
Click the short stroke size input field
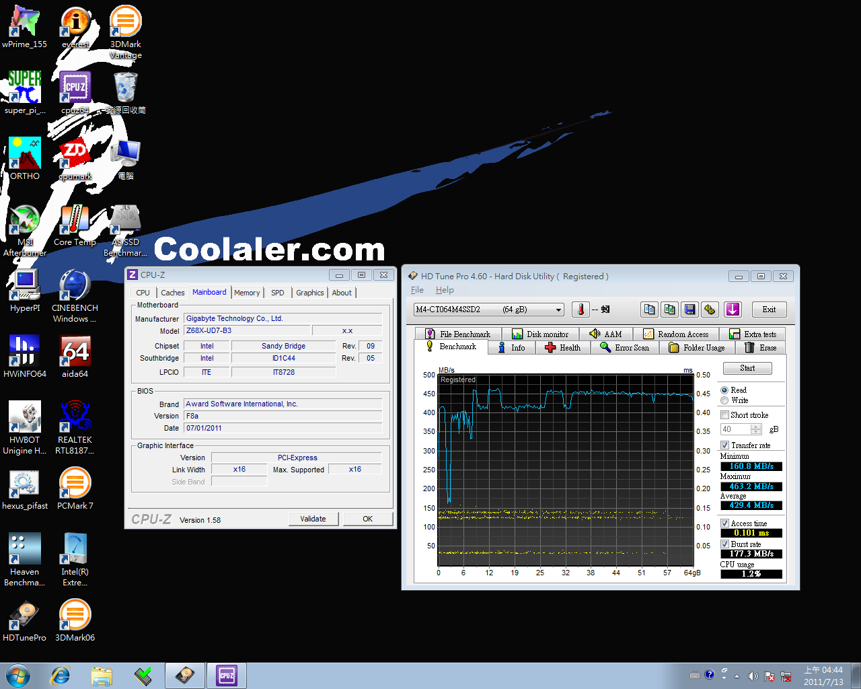[x=736, y=429]
